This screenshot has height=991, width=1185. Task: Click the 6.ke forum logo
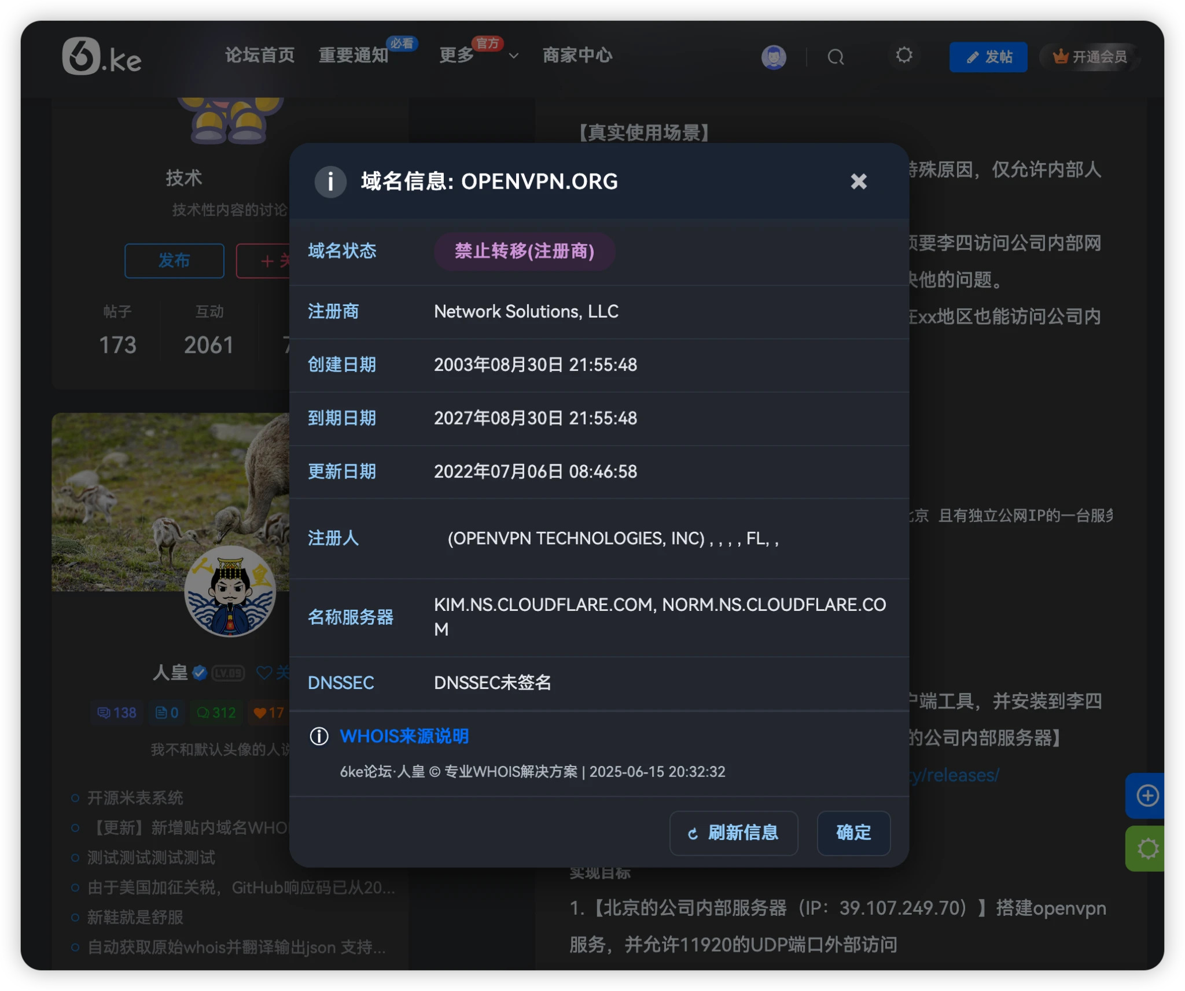pos(101,56)
